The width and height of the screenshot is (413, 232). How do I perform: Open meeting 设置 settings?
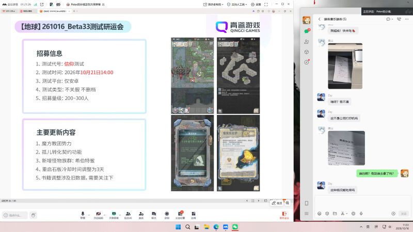256,4
